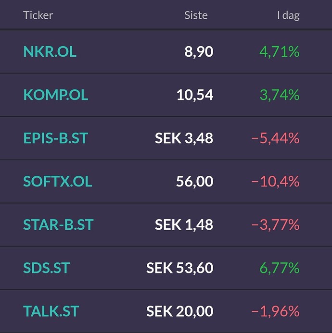Click the 4,71% daily change value
Screen dimensions: 332x333
(280, 52)
